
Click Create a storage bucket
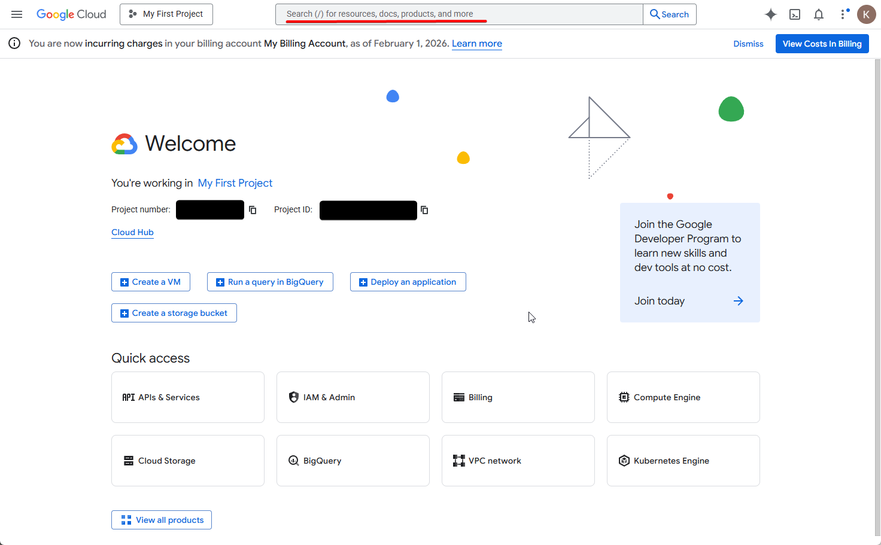(174, 313)
